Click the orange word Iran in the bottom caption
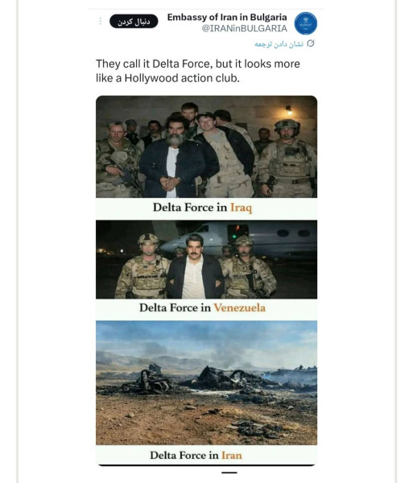413x483 pixels. [232, 456]
